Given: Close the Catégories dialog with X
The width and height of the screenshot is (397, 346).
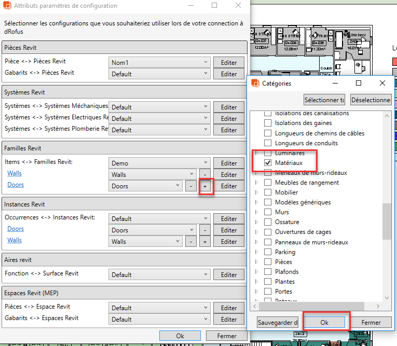Looking at the screenshot, I should [382, 83].
